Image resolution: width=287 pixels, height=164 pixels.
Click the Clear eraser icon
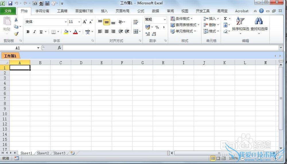(x=226, y=31)
